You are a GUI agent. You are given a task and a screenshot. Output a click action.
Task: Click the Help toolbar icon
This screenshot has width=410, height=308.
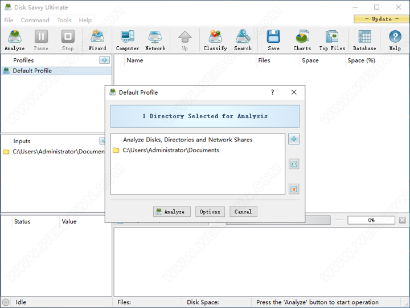(x=395, y=40)
